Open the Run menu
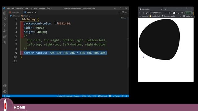This screenshot has width=198, height=111. [36, 8]
